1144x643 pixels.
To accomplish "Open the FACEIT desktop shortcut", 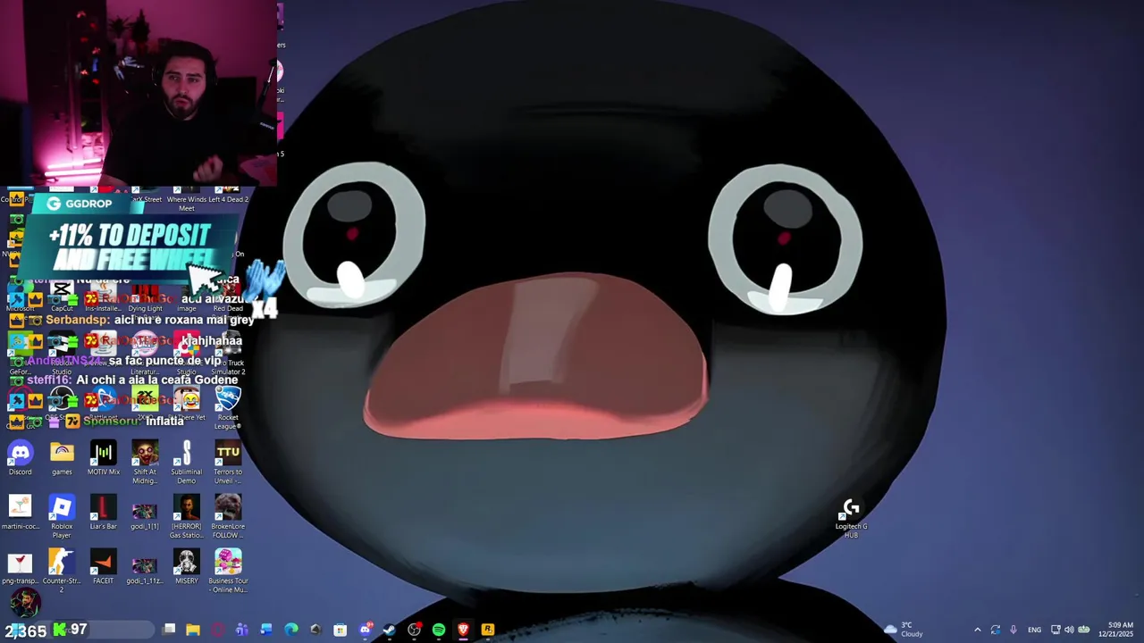I will click(x=103, y=567).
